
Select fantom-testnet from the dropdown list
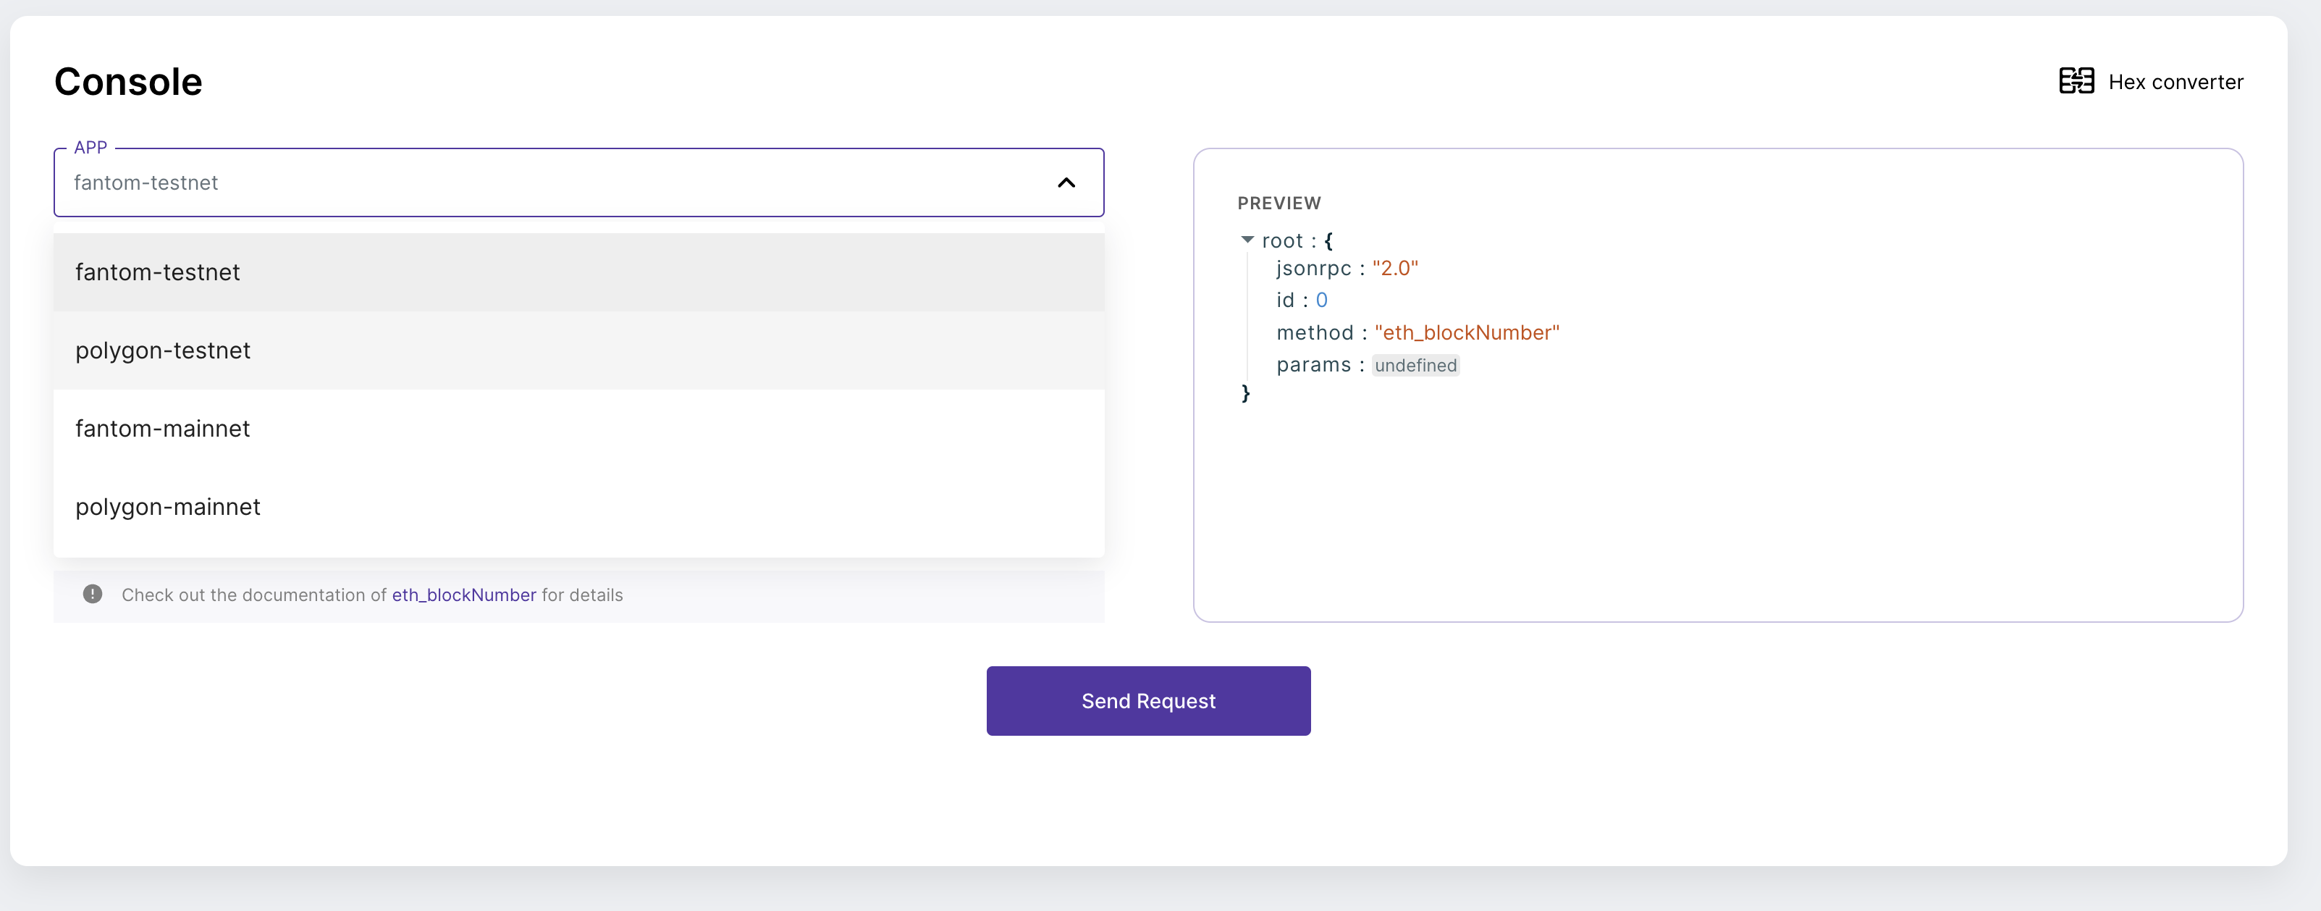pos(578,272)
